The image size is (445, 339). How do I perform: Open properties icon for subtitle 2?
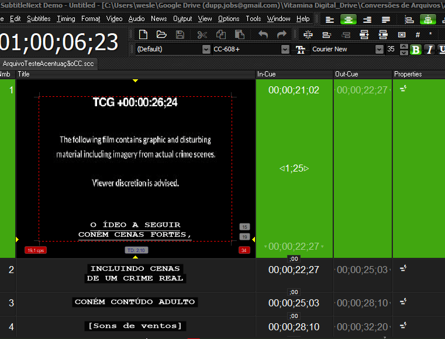[403, 268]
